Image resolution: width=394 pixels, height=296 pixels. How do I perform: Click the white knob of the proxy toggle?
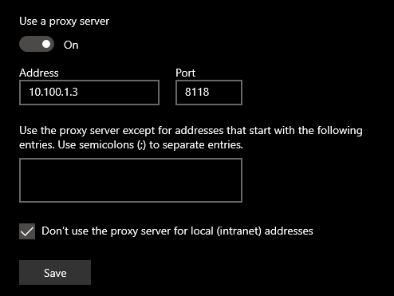click(x=46, y=44)
